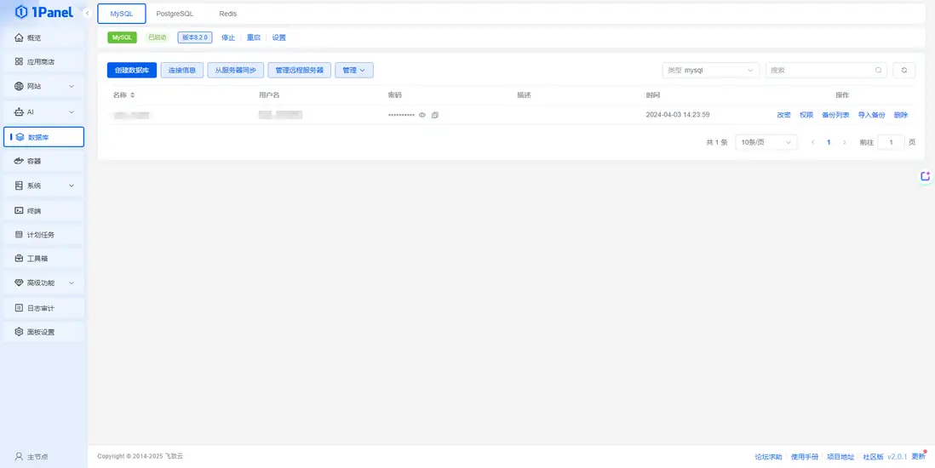Image resolution: width=935 pixels, height=468 pixels.
Task: Select page 1 in pagination
Action: (x=829, y=142)
